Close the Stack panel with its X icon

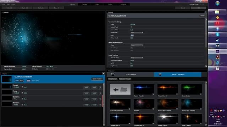point(103,74)
